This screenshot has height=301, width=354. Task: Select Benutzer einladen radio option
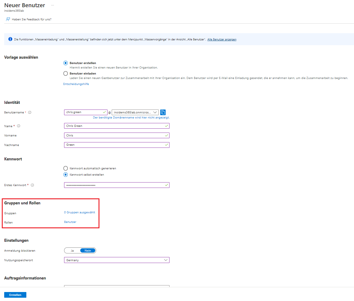click(x=66, y=74)
